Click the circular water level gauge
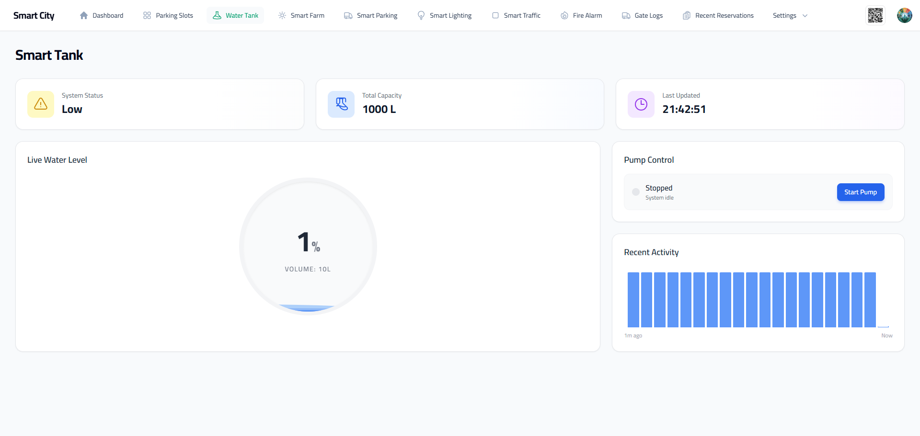 pos(308,246)
